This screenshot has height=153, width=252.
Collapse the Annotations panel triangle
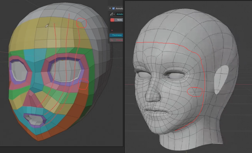[x=110, y=8]
